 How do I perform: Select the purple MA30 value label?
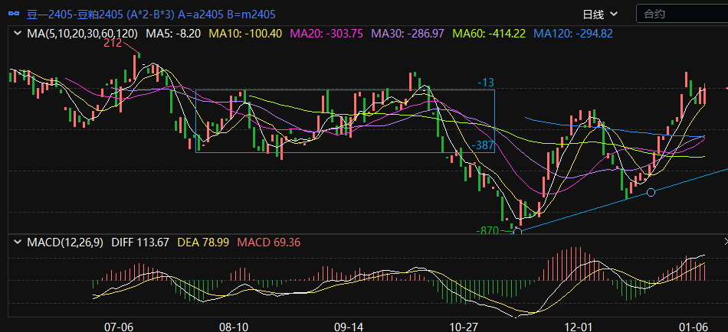(x=408, y=34)
